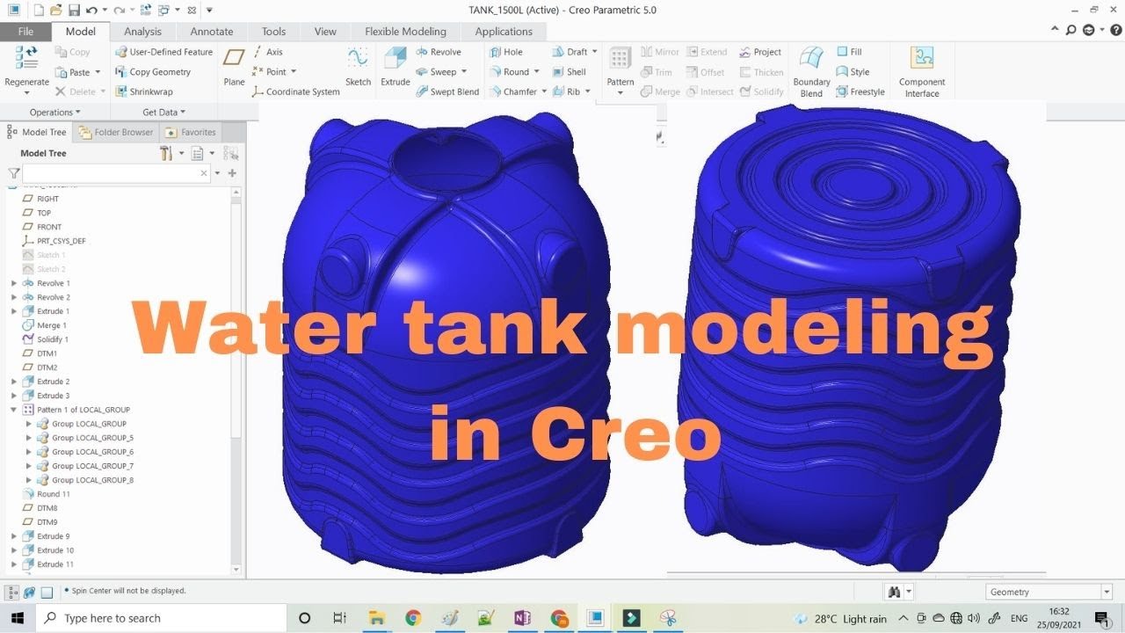Activate the Extrude tool
The width and height of the screenshot is (1125, 633).
pos(395,67)
